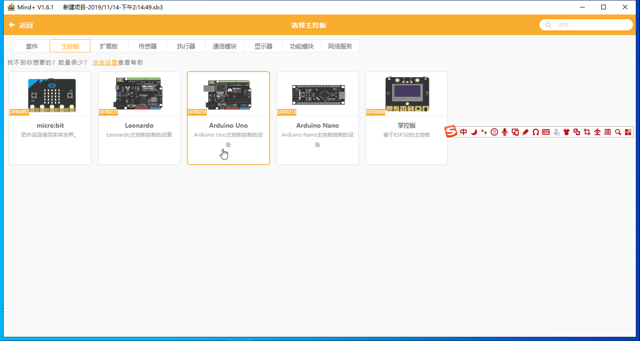Click the DFR0497 product code label
Viewport: 640px width, 341px height.
point(19,112)
